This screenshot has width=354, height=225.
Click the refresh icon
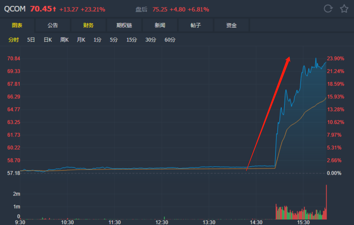click(x=328, y=9)
